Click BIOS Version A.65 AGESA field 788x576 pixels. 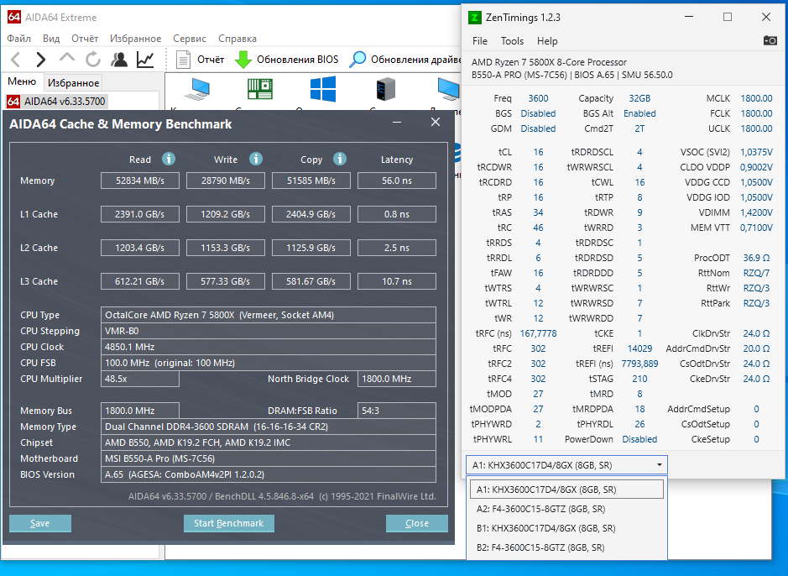[x=269, y=474]
